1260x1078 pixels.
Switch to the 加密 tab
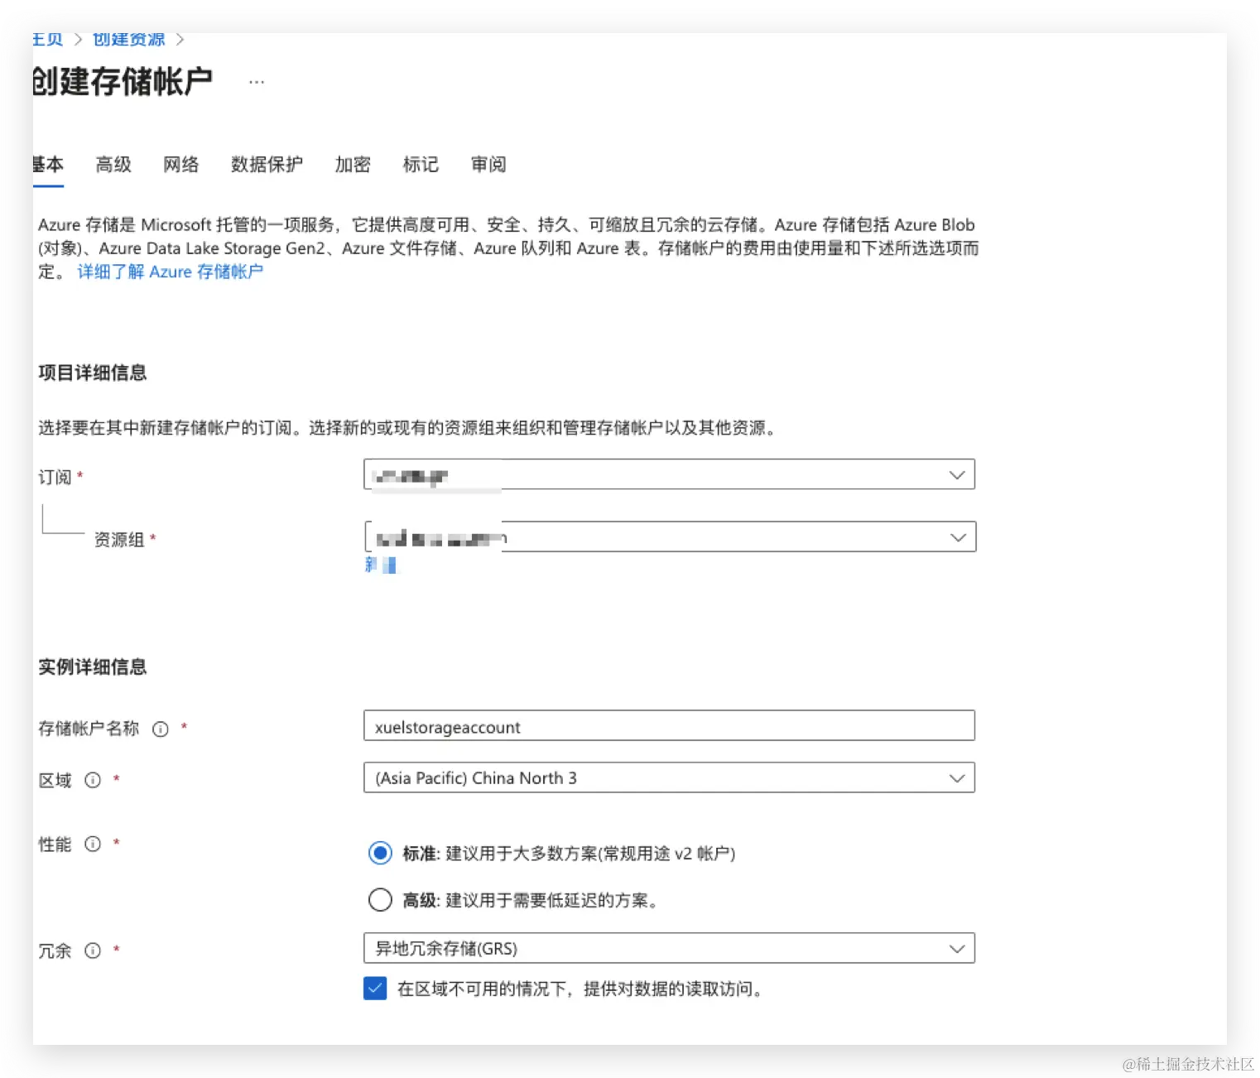click(x=353, y=164)
